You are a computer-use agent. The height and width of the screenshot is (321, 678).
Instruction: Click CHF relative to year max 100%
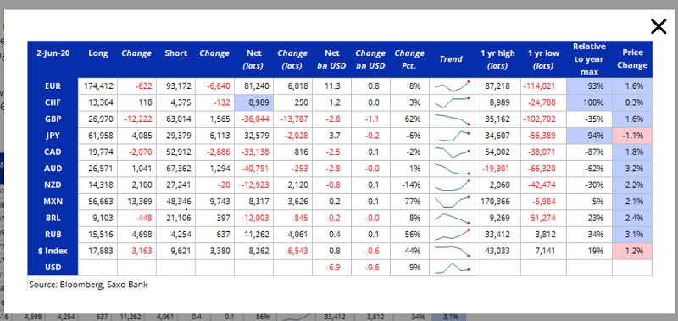coord(589,102)
